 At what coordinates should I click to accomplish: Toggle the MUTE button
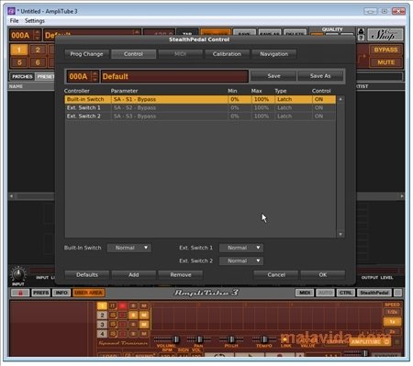[x=385, y=62]
